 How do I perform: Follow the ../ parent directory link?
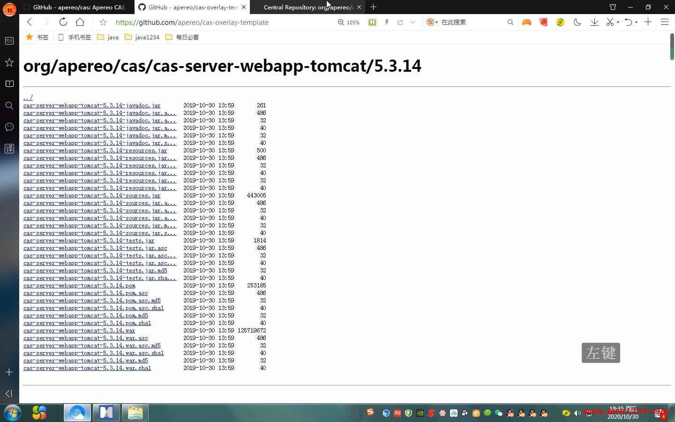coord(28,98)
